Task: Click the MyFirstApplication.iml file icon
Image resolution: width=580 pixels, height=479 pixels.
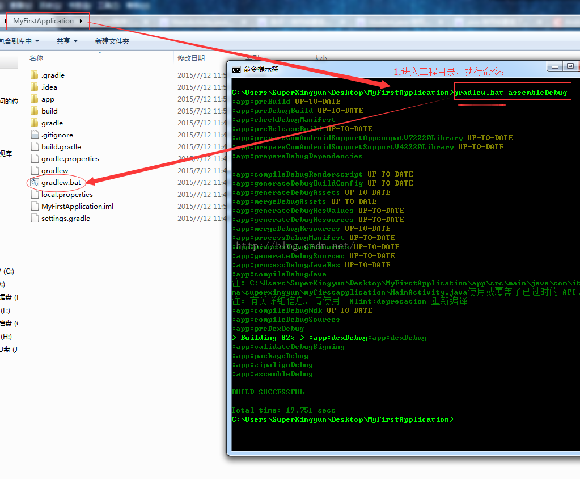Action: (x=35, y=206)
